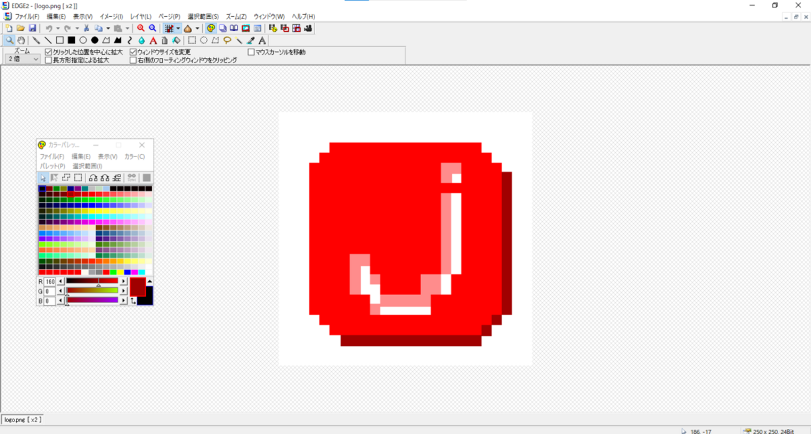The width and height of the screenshot is (811, 434).
Task: Click the dashed rectangle select icon in palette
Action: 78,178
